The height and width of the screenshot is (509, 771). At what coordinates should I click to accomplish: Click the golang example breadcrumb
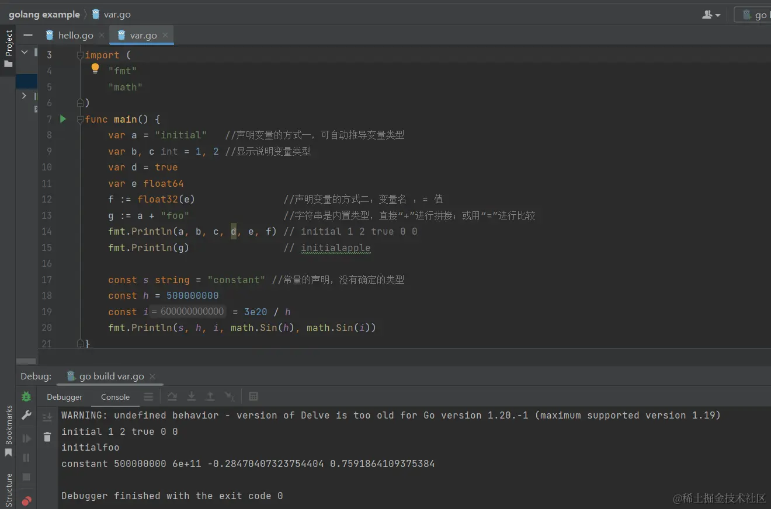(44, 15)
